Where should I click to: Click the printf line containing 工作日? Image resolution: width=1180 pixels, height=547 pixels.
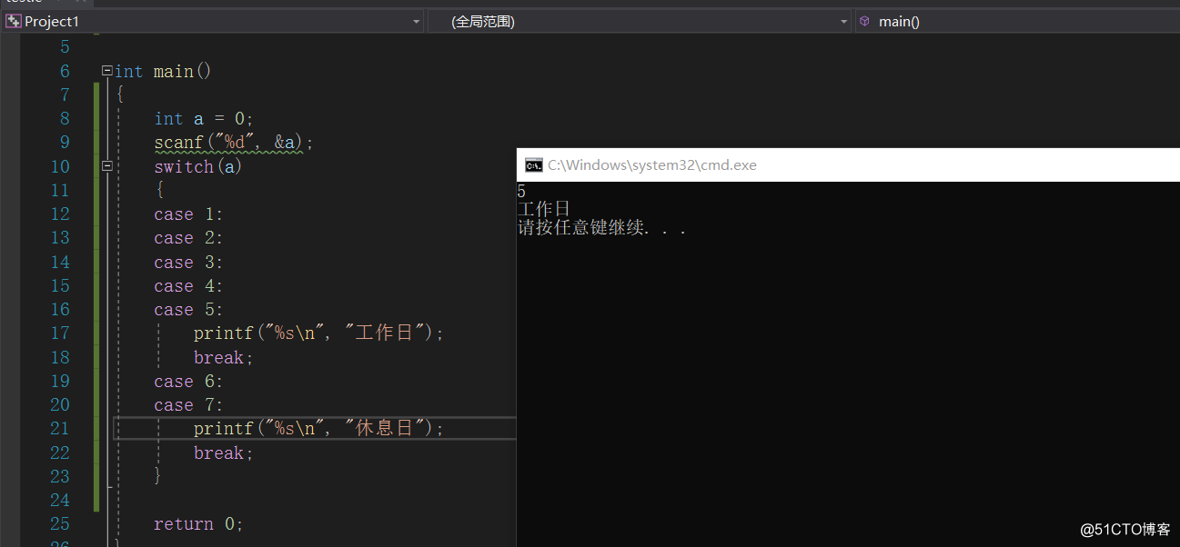(x=319, y=333)
